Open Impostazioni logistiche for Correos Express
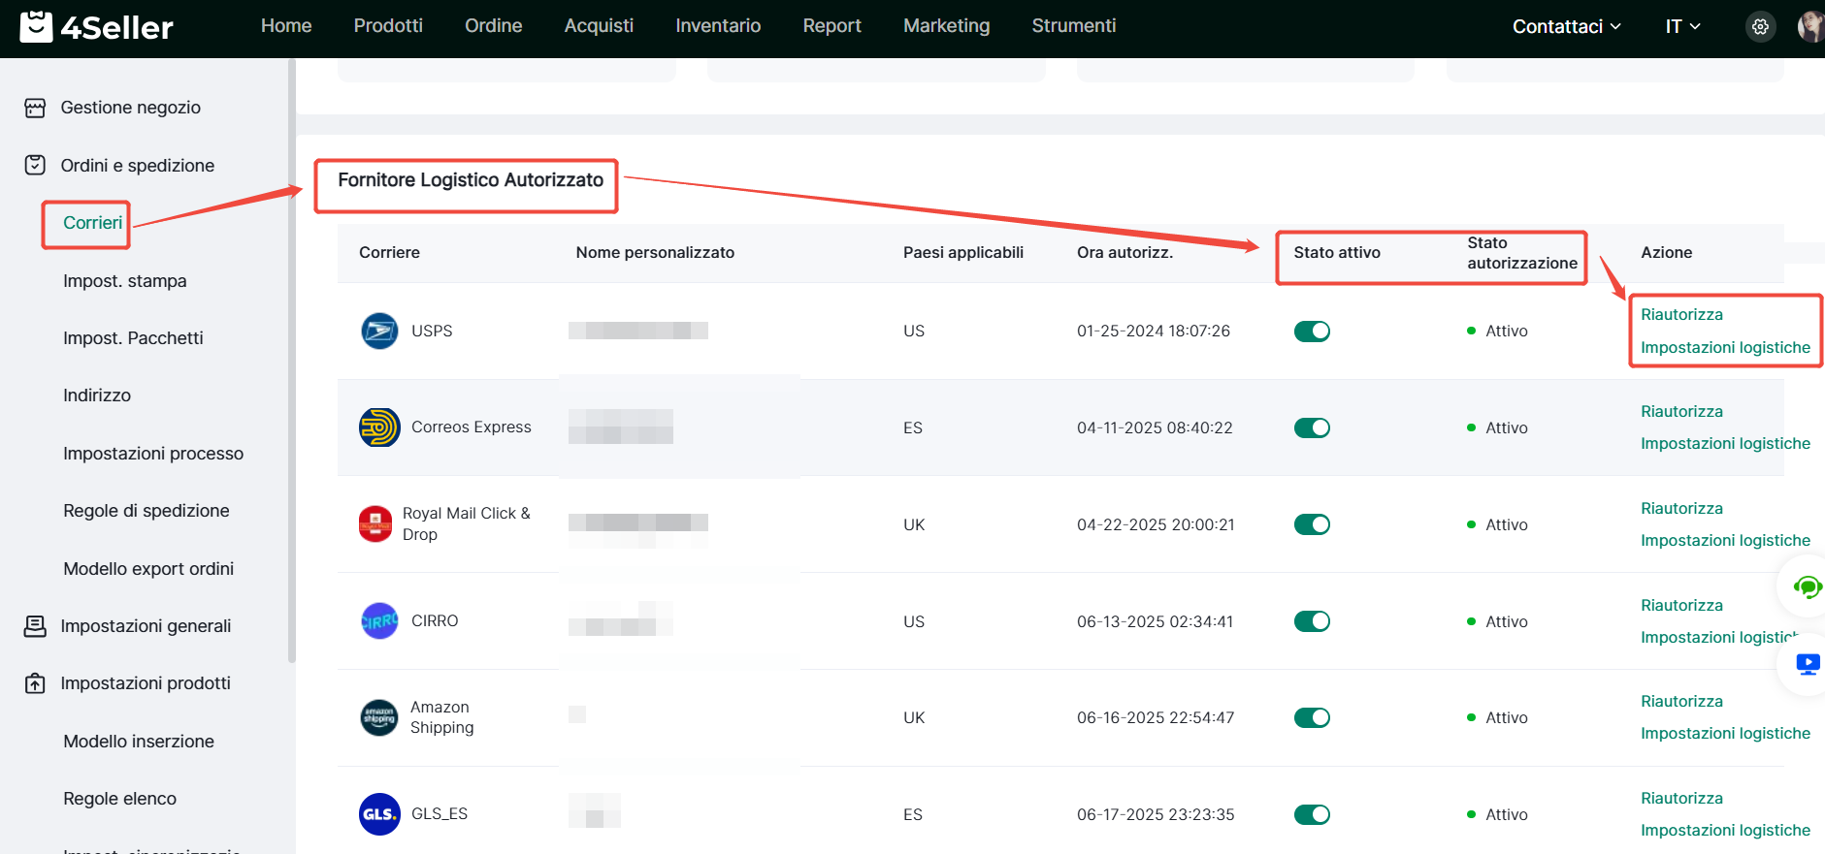The image size is (1825, 854). coord(1725,444)
